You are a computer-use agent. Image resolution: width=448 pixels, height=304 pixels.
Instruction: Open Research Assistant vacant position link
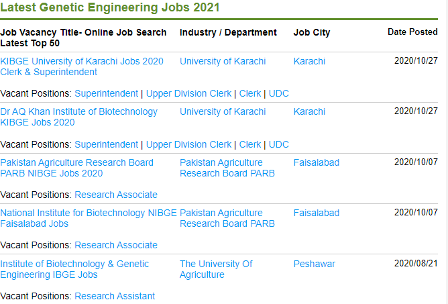tap(115, 296)
